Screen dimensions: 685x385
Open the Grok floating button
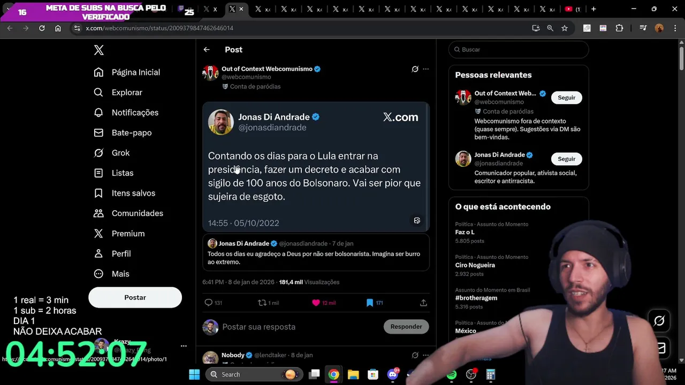(x=659, y=320)
